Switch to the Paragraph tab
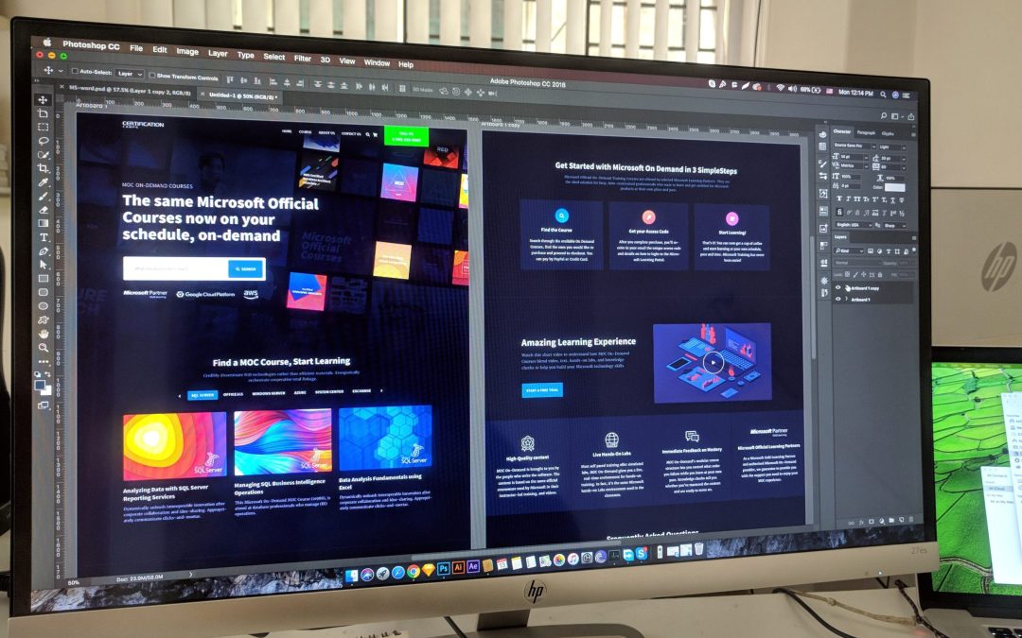This screenshot has height=638, width=1022. [865, 133]
